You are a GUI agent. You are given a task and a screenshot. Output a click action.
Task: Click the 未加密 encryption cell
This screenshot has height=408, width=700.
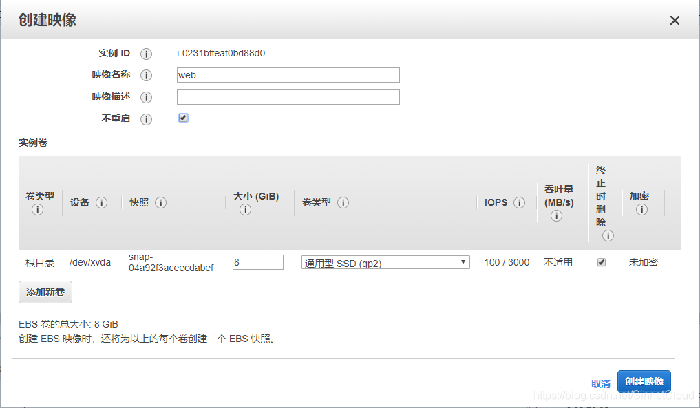(x=644, y=262)
